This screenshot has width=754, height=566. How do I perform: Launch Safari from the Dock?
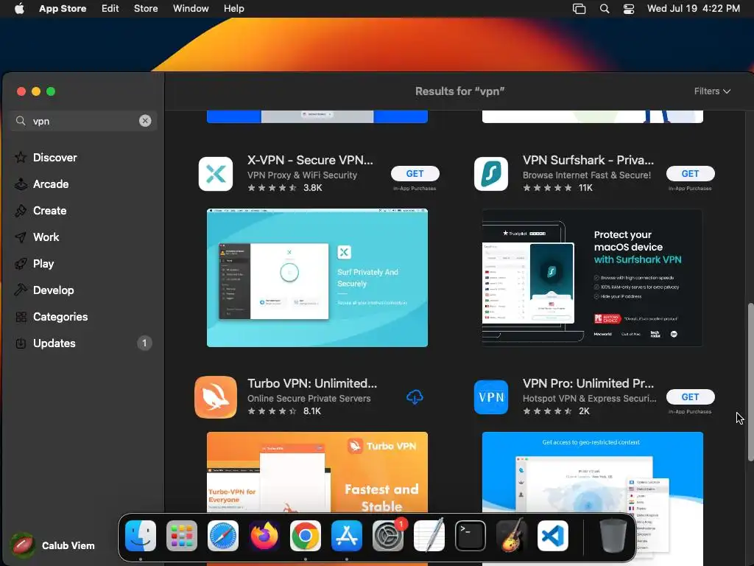coord(222,536)
